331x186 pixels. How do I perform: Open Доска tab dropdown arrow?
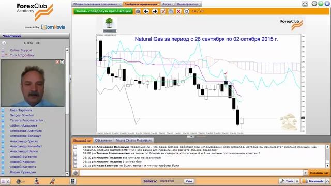coord(174,4)
